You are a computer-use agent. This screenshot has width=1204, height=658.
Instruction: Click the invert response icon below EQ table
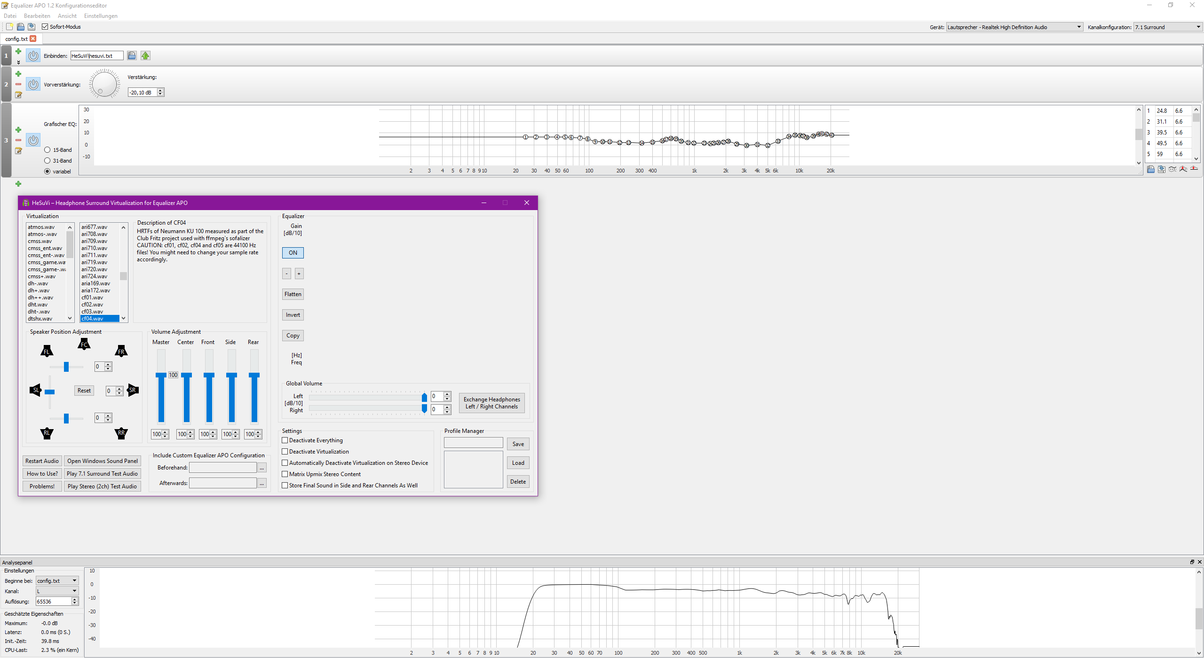pyautogui.click(x=1172, y=169)
